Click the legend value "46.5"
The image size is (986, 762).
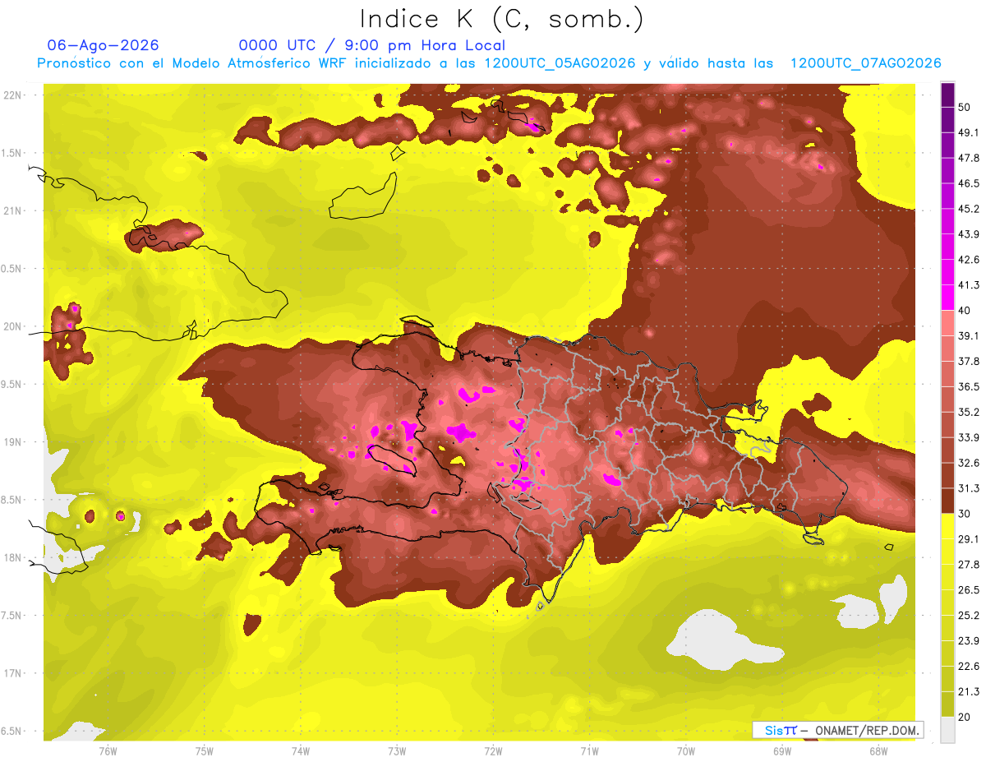click(969, 183)
